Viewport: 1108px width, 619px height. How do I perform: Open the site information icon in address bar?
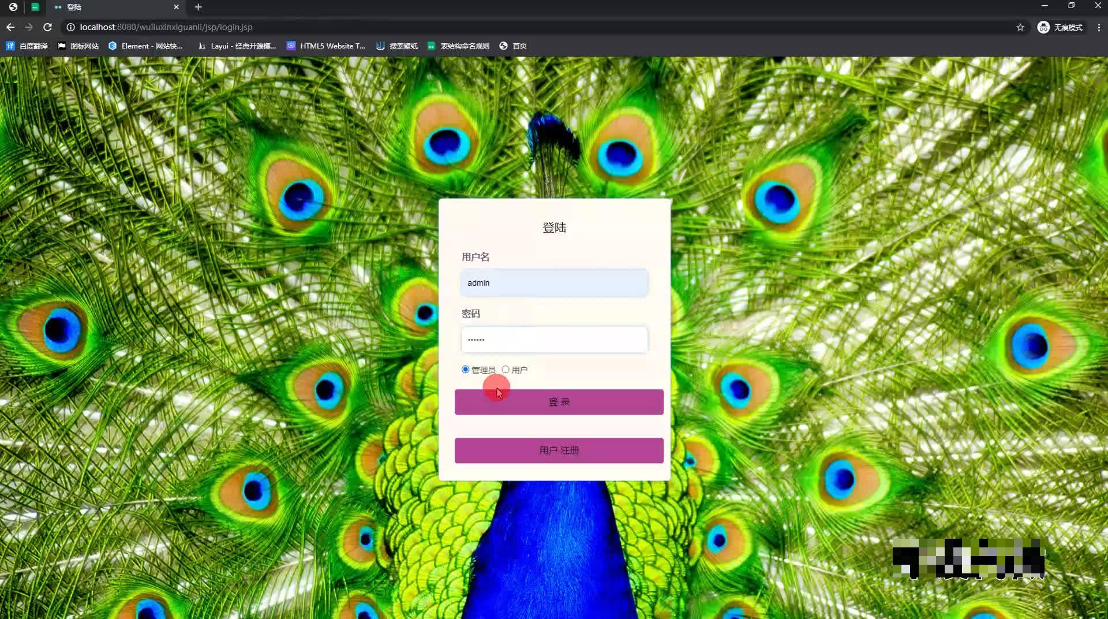(x=70, y=27)
